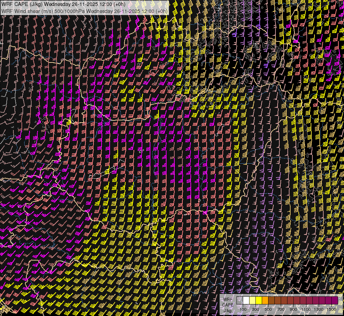Screen dimensions: 344x316
Task: Click the legend value 1500
Action: pos(331,309)
